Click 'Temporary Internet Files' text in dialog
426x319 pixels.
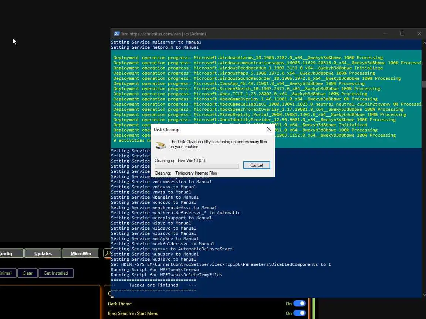point(196,173)
